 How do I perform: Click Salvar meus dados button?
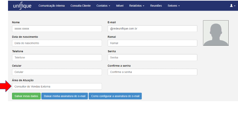[x=26, y=96]
